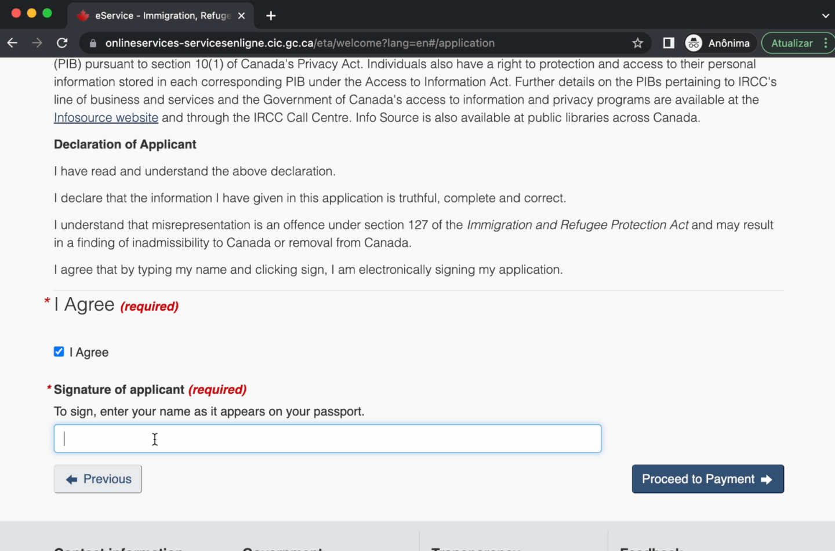The height and width of the screenshot is (551, 835).
Task: Expand the tab search chevron
Action: point(826,16)
